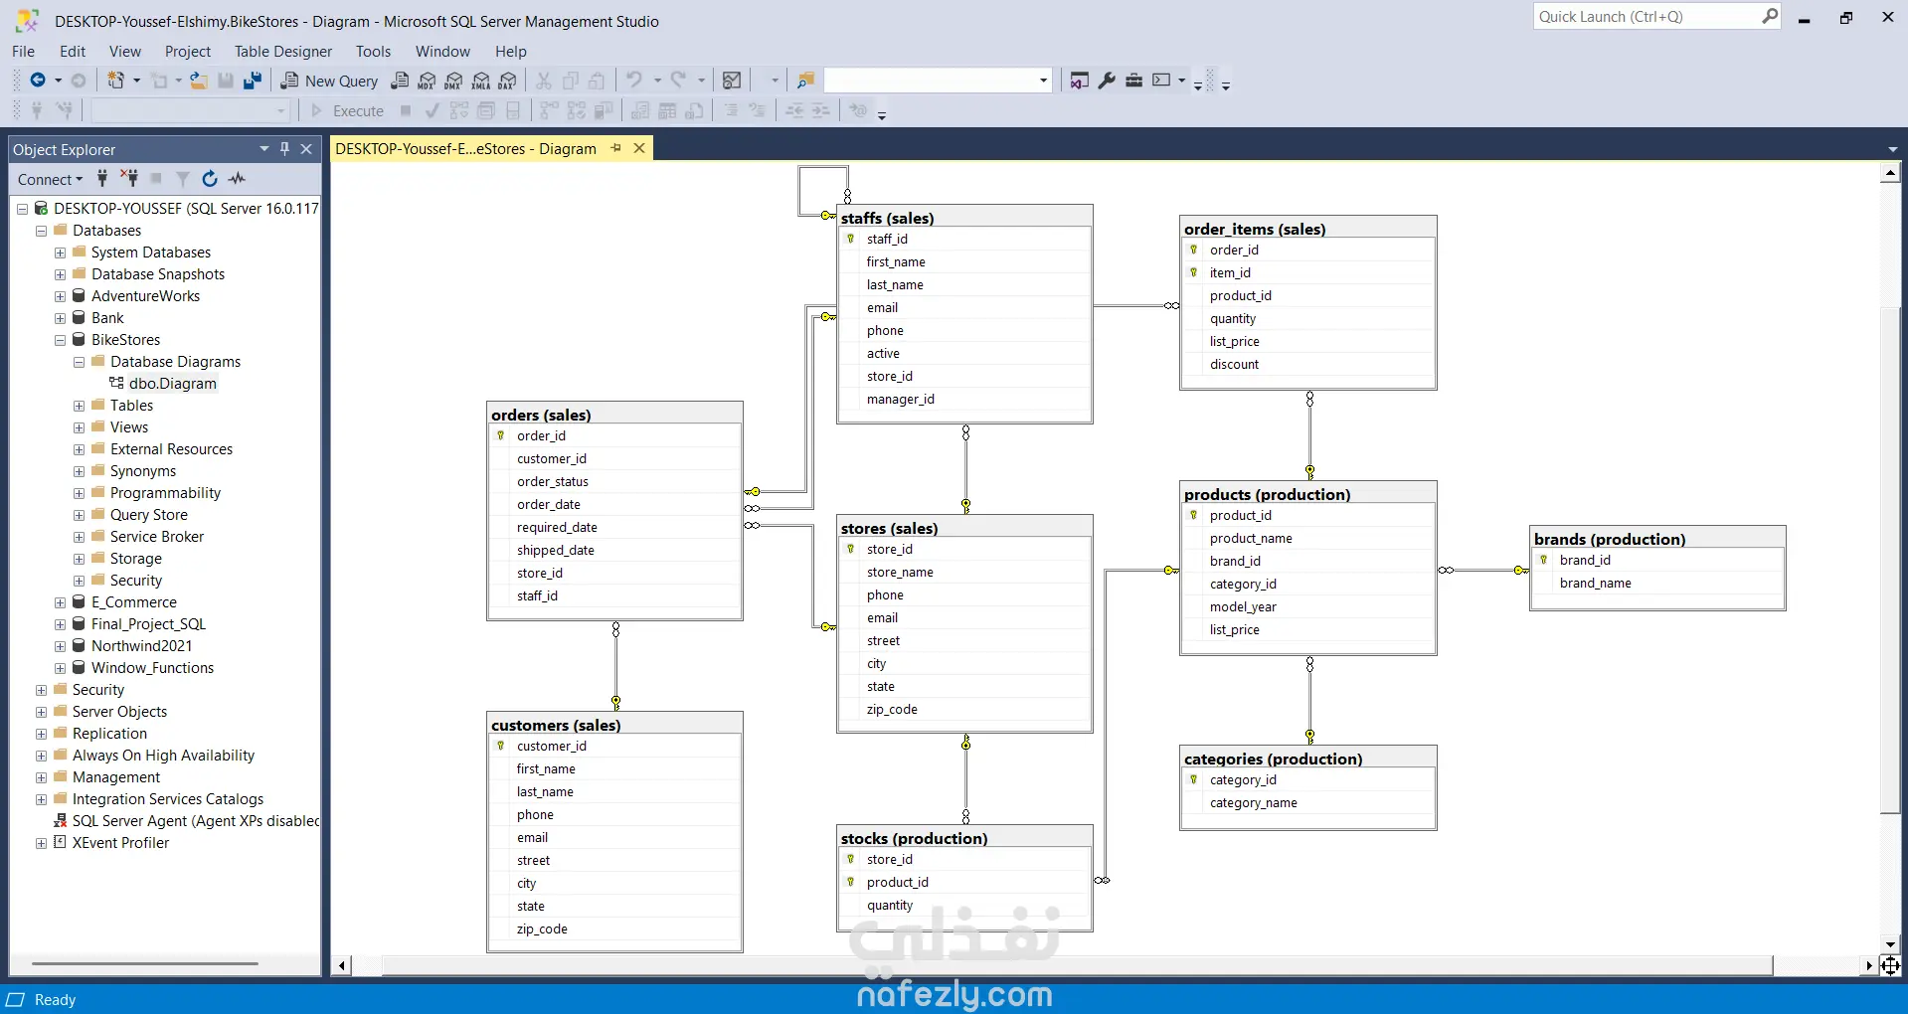1908x1014 pixels.
Task: Open a new DAX query
Action: click(x=508, y=81)
